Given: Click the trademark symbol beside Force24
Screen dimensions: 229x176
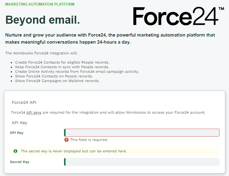Looking at the screenshot, I should tap(221, 9).
